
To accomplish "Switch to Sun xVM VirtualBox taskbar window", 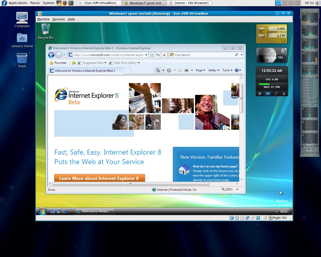I will point(99,3).
